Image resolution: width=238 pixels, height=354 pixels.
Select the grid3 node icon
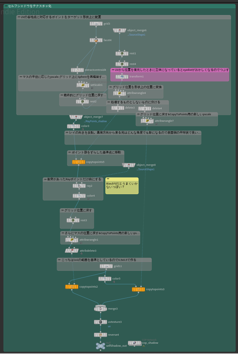click(96, 23)
